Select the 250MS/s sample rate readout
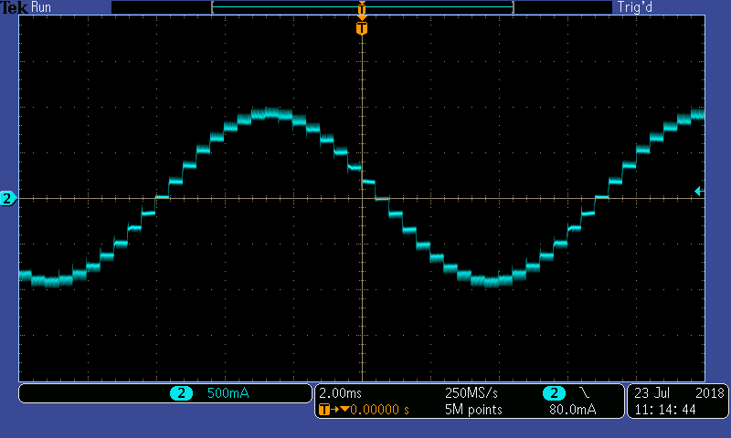This screenshot has width=731, height=438. [471, 392]
